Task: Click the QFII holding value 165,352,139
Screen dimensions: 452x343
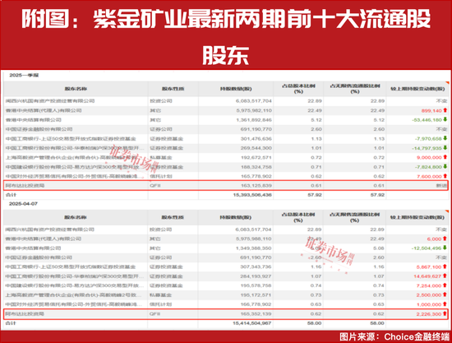Action: [256, 314]
